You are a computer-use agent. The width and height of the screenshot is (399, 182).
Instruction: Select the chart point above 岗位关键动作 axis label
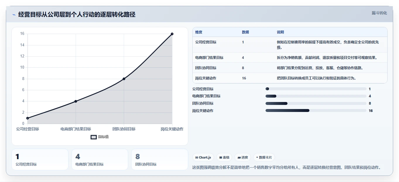coord(172,34)
